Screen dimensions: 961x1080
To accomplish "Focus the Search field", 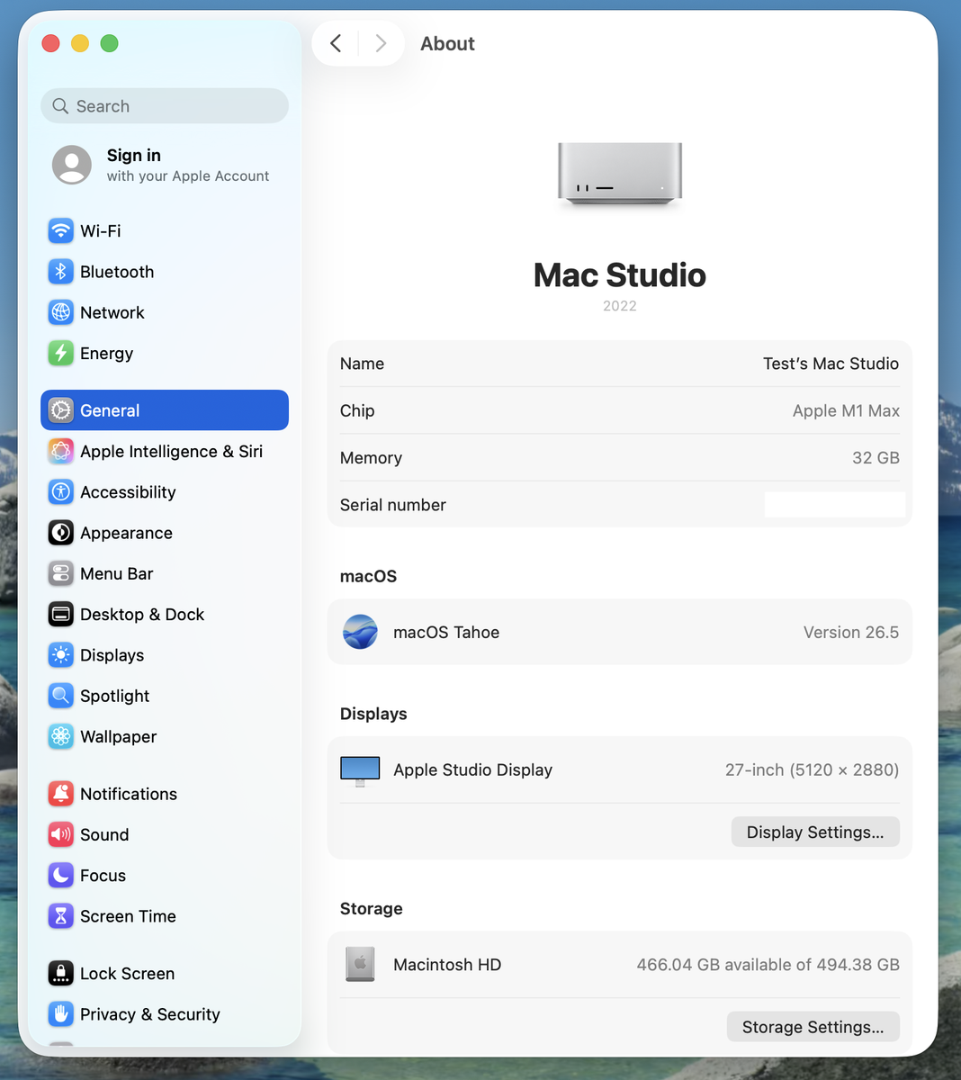I will point(165,106).
